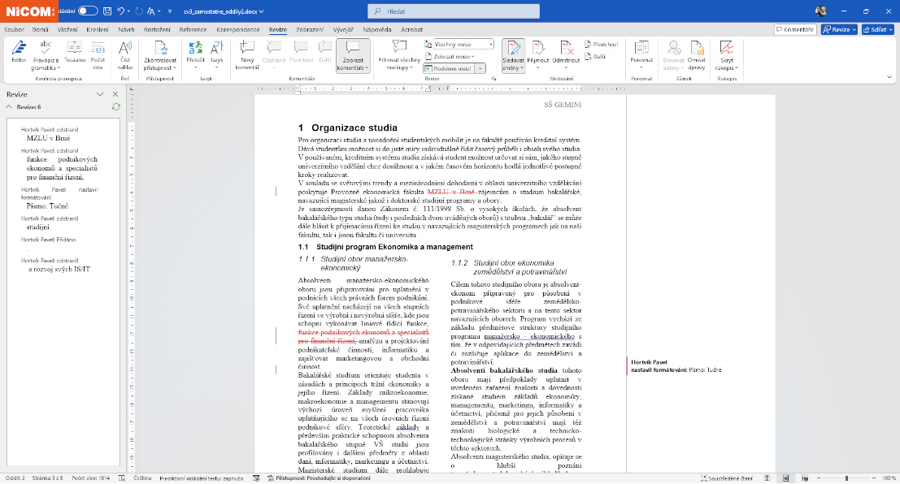Switch to the Acrobat tab

pyautogui.click(x=411, y=29)
